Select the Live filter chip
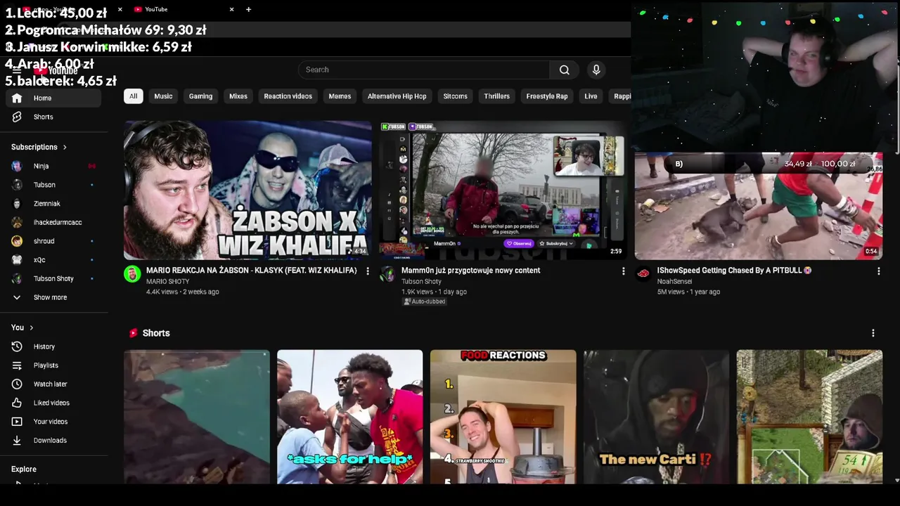This screenshot has height=506, width=900. tap(591, 96)
